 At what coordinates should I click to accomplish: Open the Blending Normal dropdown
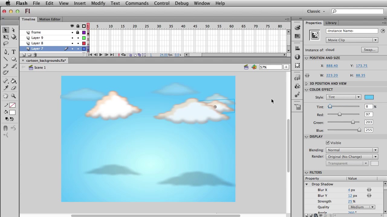point(352,150)
